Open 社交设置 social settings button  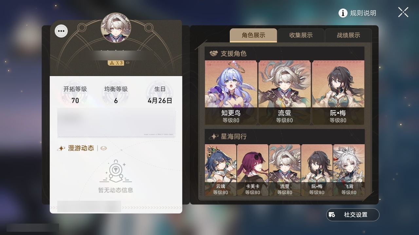coord(353,215)
